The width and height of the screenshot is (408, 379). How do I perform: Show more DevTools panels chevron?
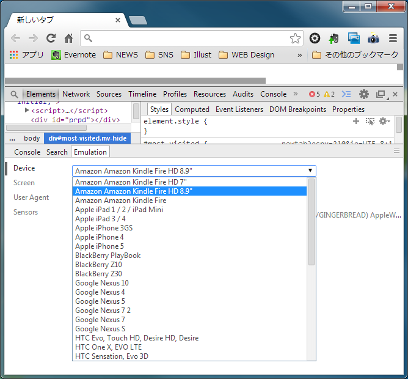click(296, 94)
